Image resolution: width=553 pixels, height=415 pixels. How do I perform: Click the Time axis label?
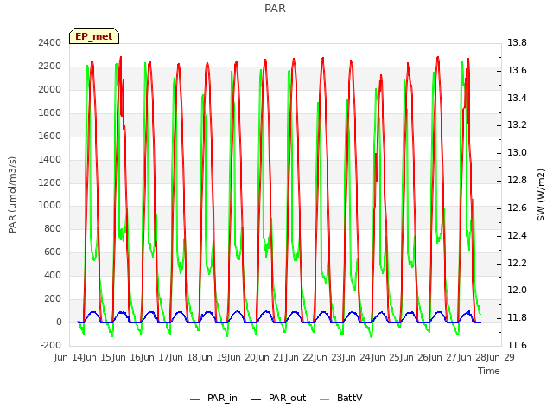pyautogui.click(x=489, y=371)
